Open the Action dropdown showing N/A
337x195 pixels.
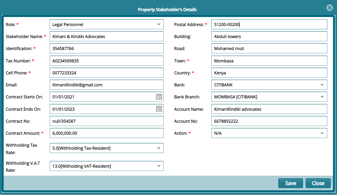coord(322,133)
